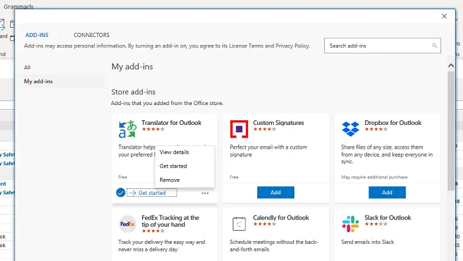Open the ADD-INS tab
Viewport: 463px width, 261px height.
click(37, 35)
